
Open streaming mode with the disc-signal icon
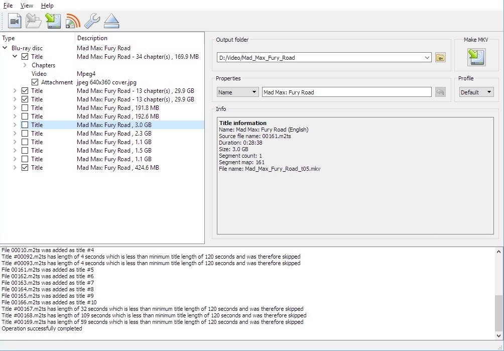point(72,21)
